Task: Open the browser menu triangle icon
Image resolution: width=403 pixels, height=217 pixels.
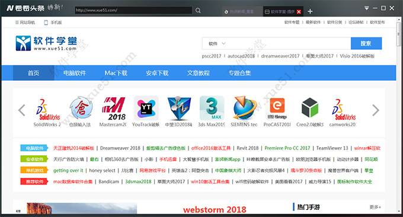Action: pos(366,8)
